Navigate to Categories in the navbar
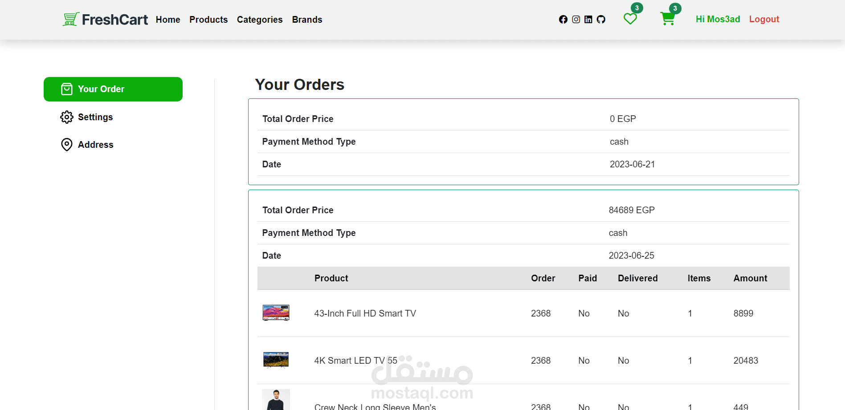This screenshot has width=845, height=410. (x=260, y=20)
